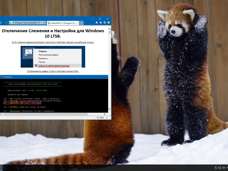Viewport: 228px width, 171px height.
Task: Click the network tray icon
Action: click(219, 168)
